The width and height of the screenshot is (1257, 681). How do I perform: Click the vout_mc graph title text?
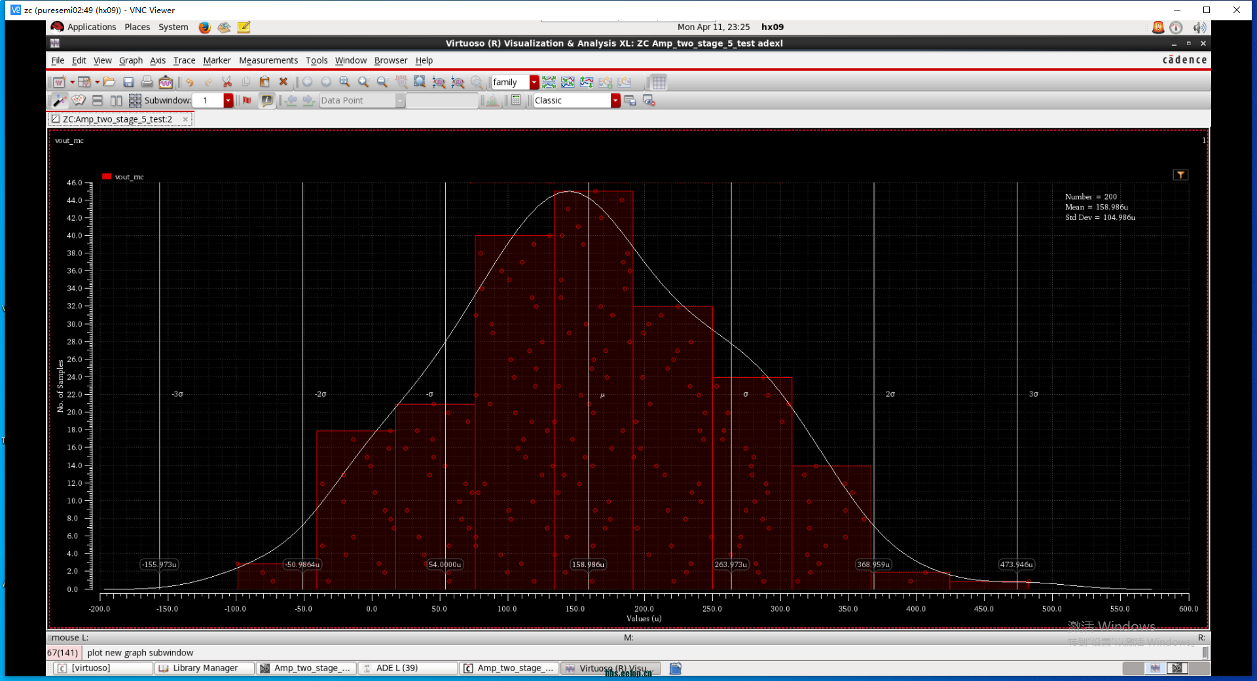coord(69,140)
